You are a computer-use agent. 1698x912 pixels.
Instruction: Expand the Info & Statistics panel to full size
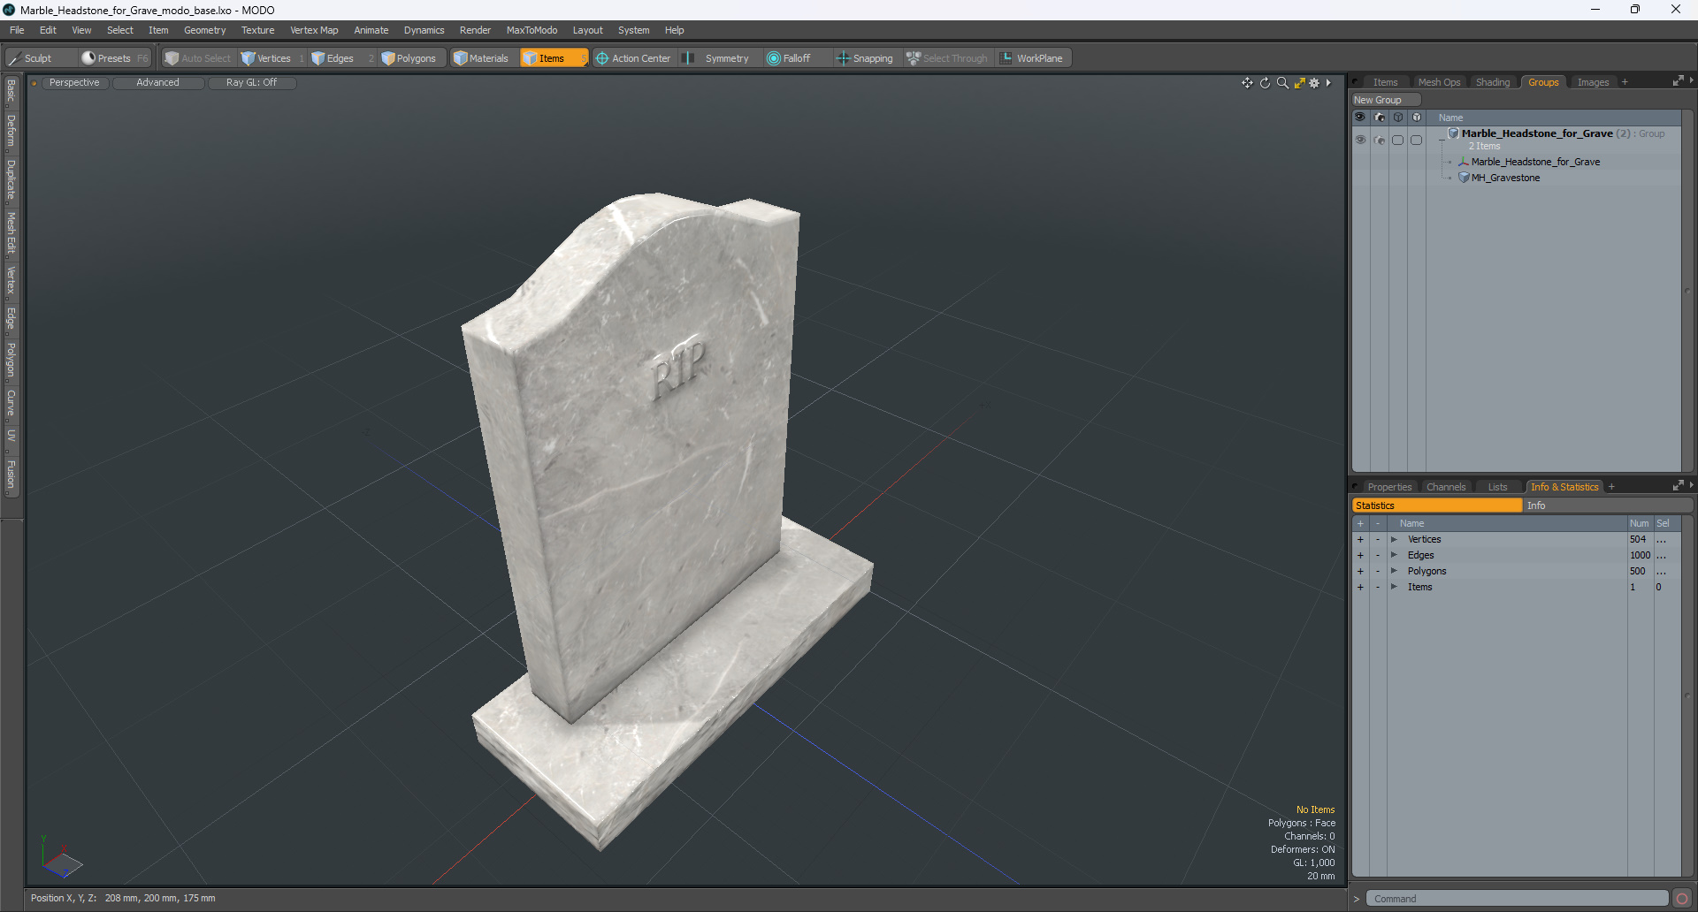click(1678, 485)
